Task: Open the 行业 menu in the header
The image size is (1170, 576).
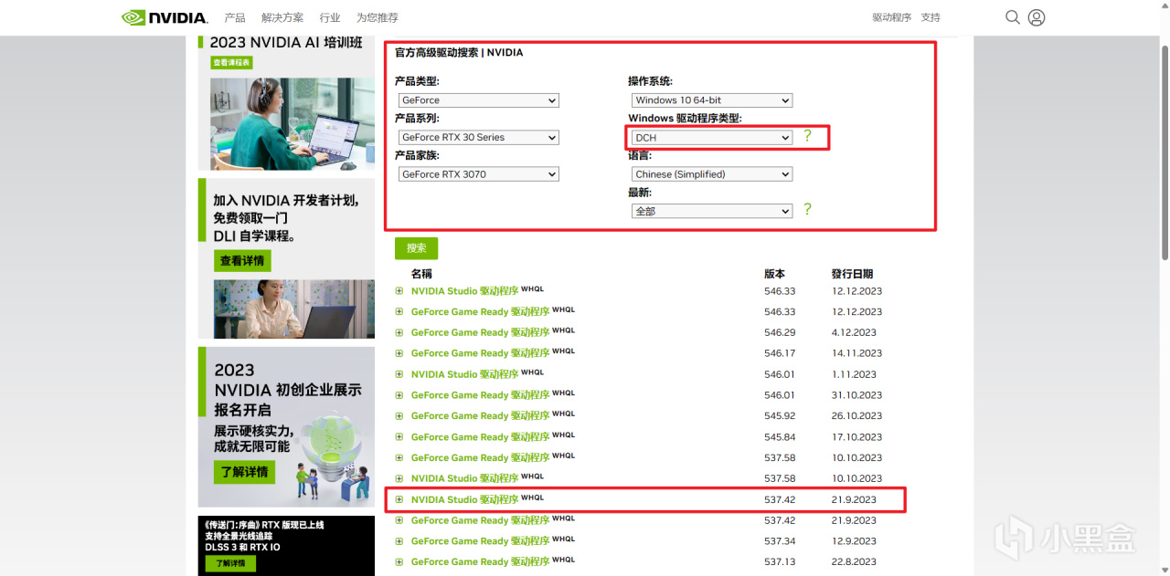Action: pos(330,17)
